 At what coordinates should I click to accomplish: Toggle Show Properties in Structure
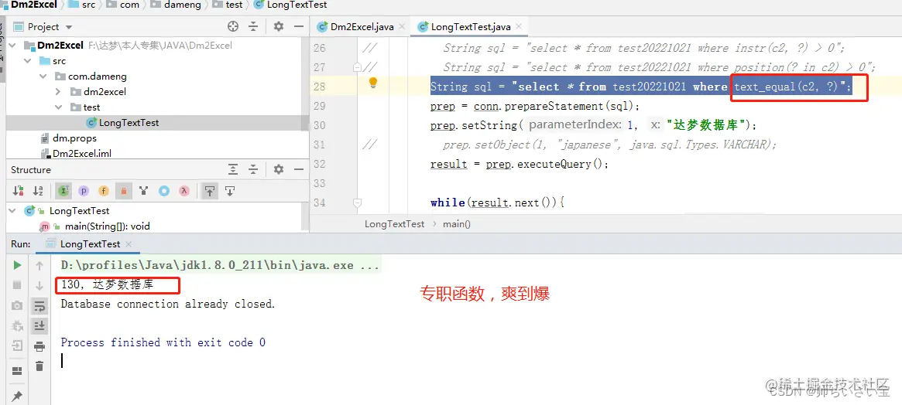coord(84,191)
